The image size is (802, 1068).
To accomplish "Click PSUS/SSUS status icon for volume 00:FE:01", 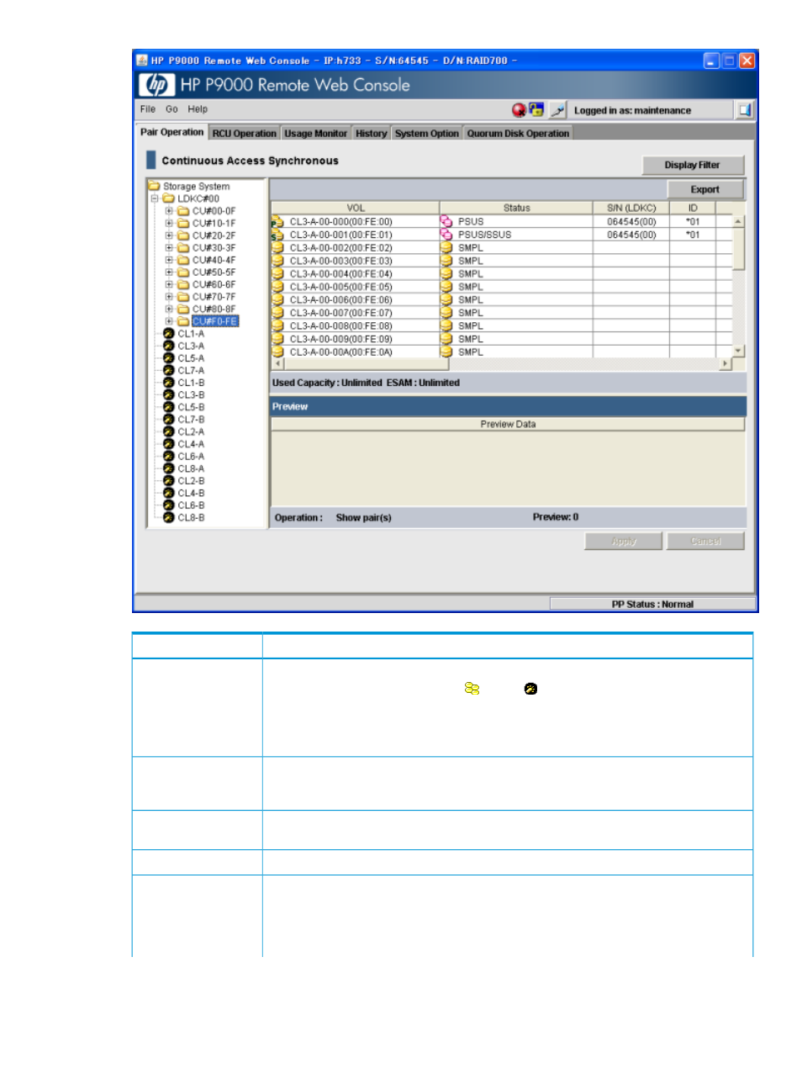I will click(446, 235).
